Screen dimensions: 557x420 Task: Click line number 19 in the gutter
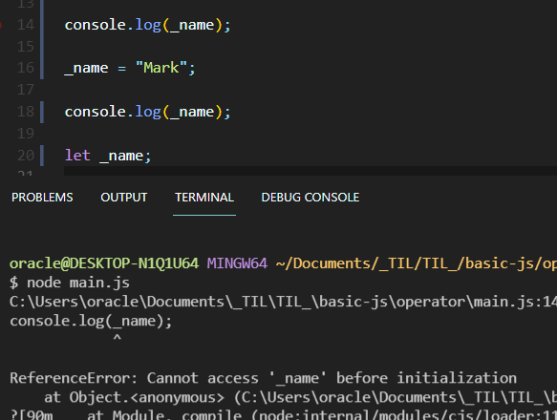click(26, 134)
